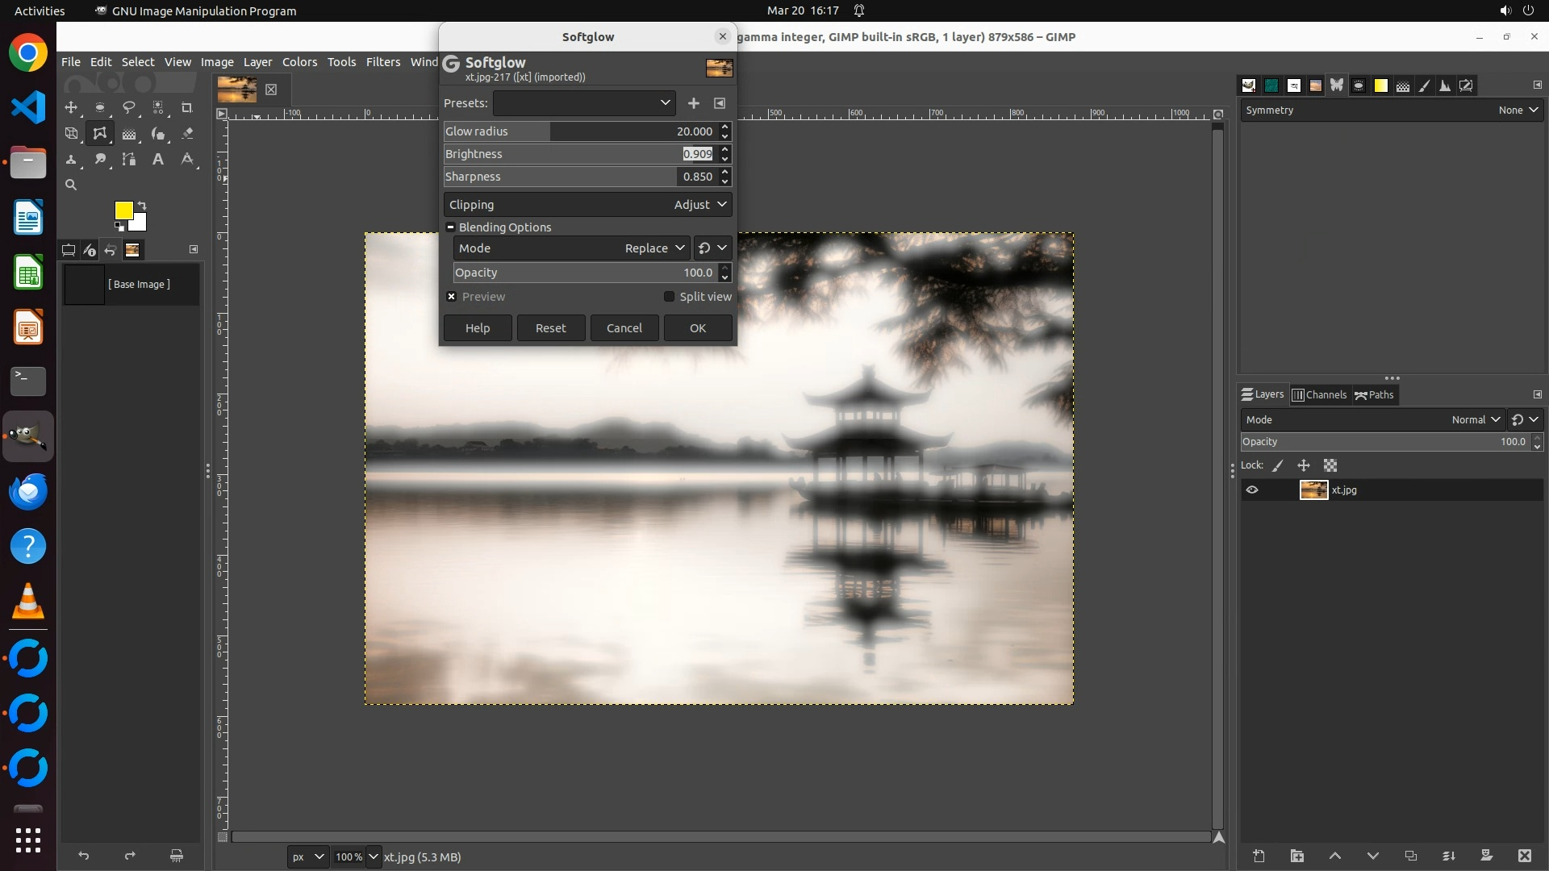Open the Filters menu
This screenshot has height=871, width=1549.
click(x=382, y=62)
